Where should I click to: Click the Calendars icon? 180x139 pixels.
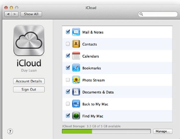tap(76, 56)
